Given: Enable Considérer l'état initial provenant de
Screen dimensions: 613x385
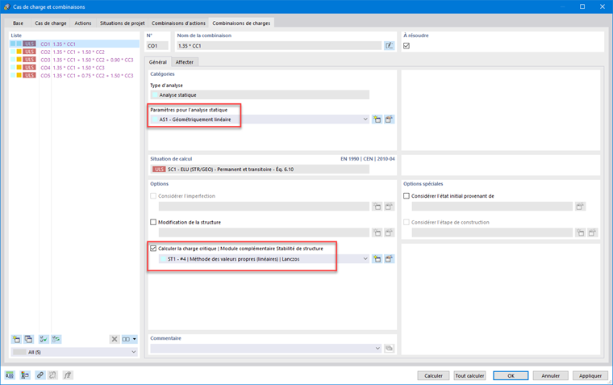Looking at the screenshot, I should coord(407,196).
